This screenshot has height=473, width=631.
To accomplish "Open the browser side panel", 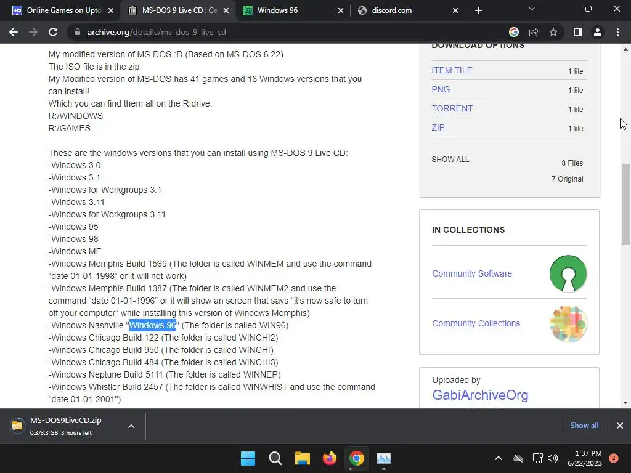I will 578,32.
